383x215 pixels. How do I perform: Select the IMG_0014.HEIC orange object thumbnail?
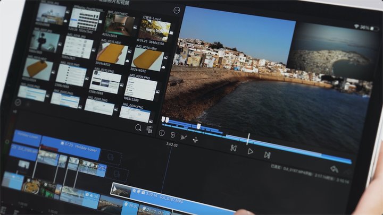click(147, 58)
